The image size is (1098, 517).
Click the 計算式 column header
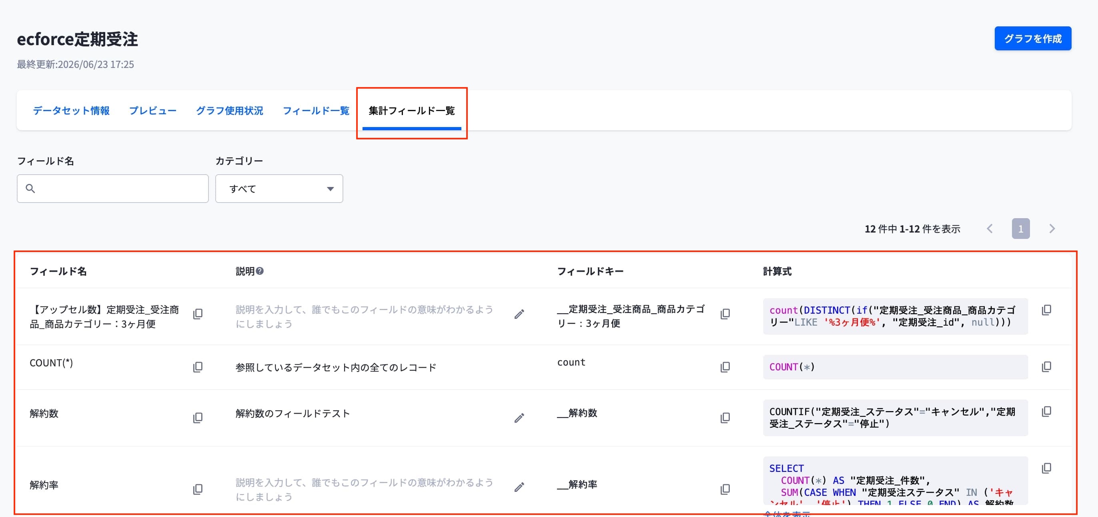pos(777,271)
